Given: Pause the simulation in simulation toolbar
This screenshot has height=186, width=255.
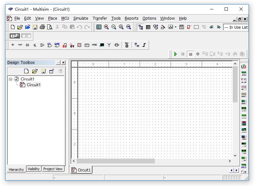Looking at the screenshot, I should click(x=183, y=54).
